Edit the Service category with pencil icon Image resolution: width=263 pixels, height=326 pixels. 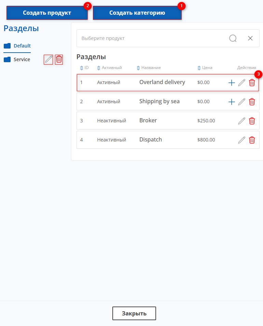[x=49, y=59]
